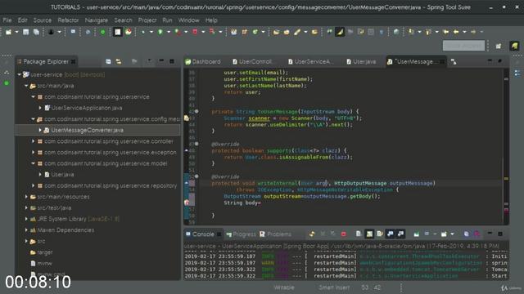Toggle Word Wrap in Console toolbar

click(x=380, y=234)
